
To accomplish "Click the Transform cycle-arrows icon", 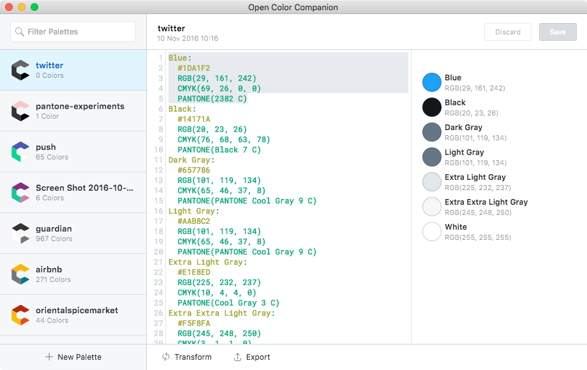I will coord(165,357).
